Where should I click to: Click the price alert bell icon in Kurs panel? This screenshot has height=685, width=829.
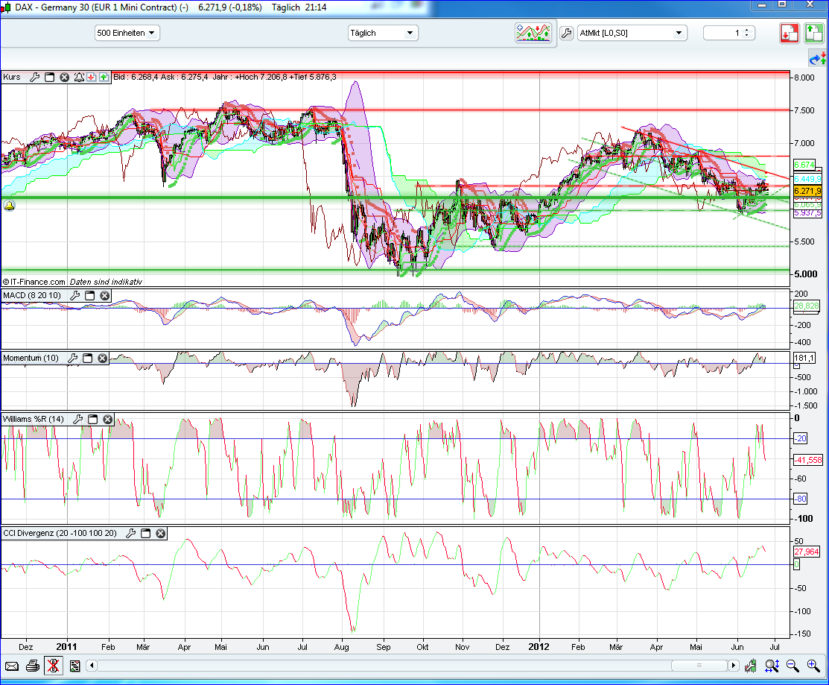coord(79,77)
